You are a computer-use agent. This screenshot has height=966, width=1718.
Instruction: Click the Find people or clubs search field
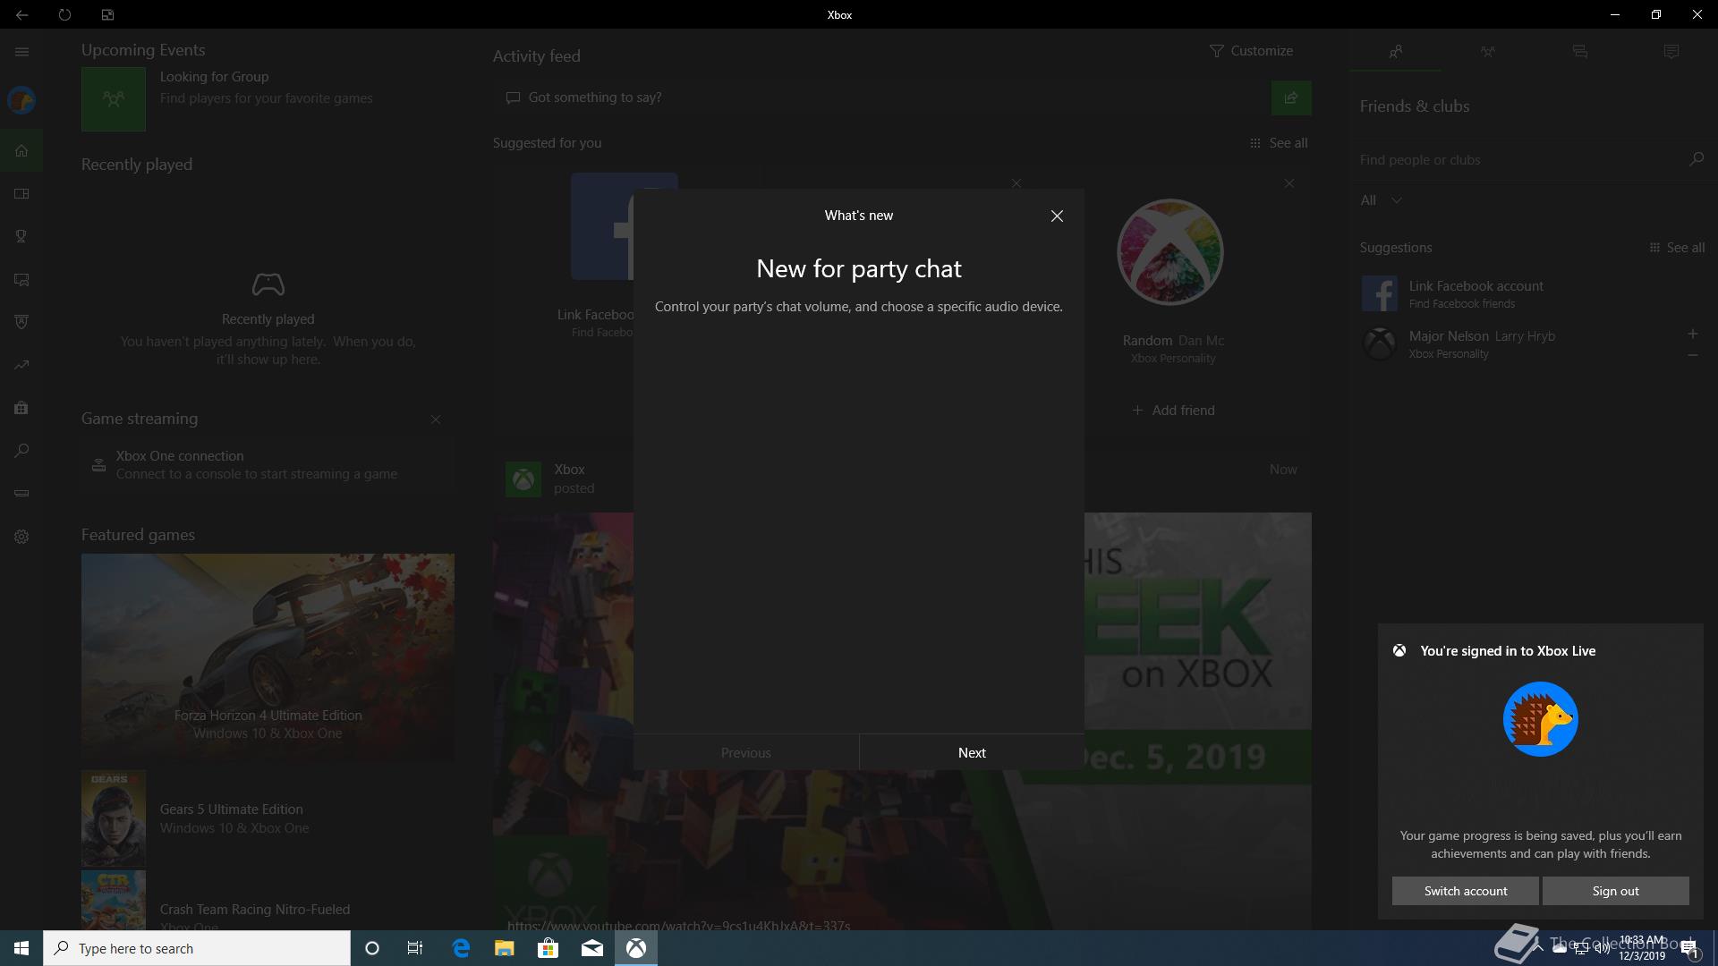[1521, 159]
